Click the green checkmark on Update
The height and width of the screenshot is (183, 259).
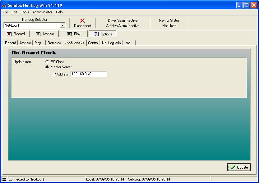[x=233, y=167]
